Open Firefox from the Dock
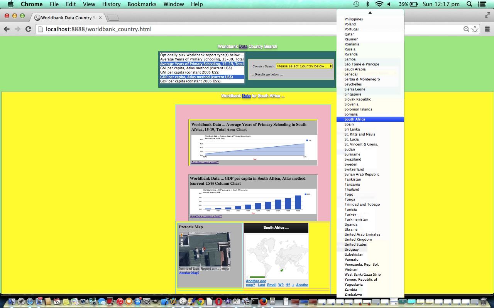This screenshot has height=308, width=494. (264, 302)
